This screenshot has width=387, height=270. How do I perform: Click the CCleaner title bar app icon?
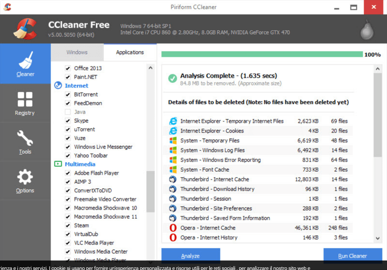(x=8, y=7)
